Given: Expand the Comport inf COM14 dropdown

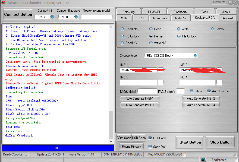Looking at the screenshot, I should point(52,17).
